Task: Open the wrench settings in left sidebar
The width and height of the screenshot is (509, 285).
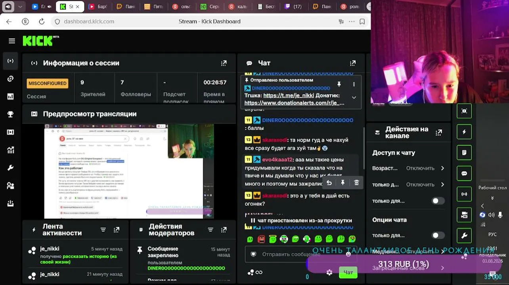Action: pyautogui.click(x=11, y=168)
